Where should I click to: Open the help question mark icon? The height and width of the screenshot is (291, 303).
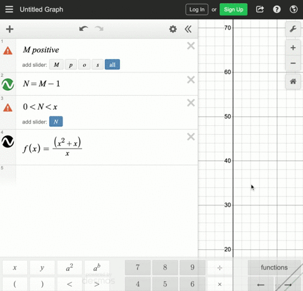[276, 9]
